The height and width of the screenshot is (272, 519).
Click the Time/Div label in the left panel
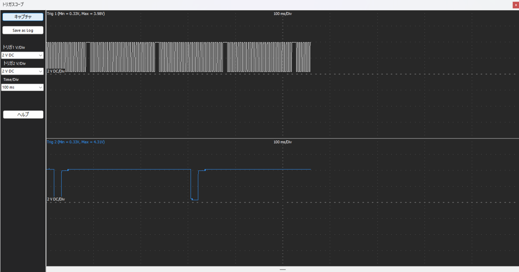click(x=11, y=80)
